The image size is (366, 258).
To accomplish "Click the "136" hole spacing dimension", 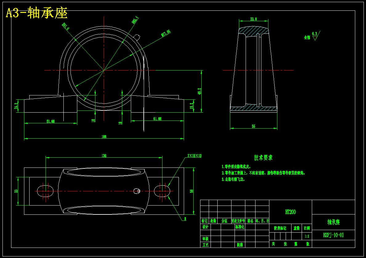I will [x=104, y=156].
